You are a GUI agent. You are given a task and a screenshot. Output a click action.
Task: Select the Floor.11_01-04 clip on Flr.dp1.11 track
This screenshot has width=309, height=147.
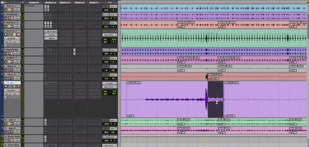pyautogui.click(x=265, y=100)
